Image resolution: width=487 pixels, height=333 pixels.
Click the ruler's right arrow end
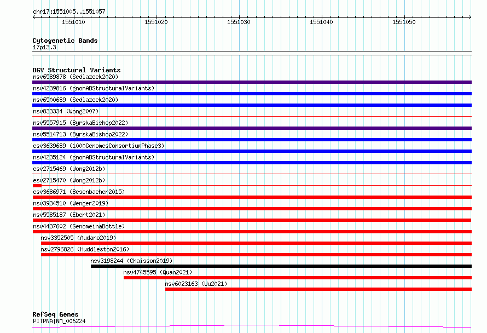[470, 17]
